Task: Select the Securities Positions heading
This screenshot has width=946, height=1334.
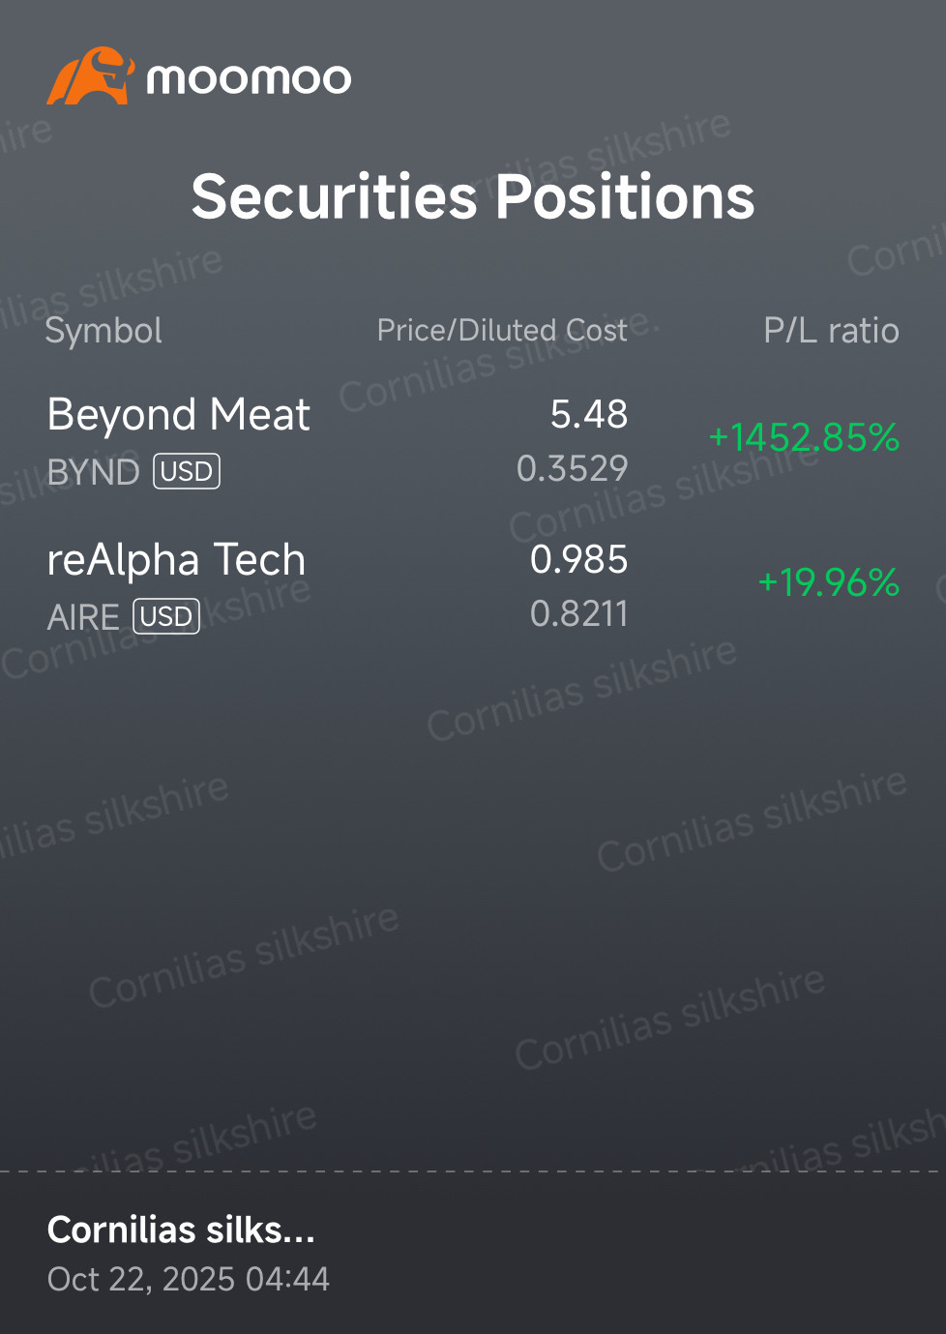Action: pyautogui.click(x=472, y=197)
